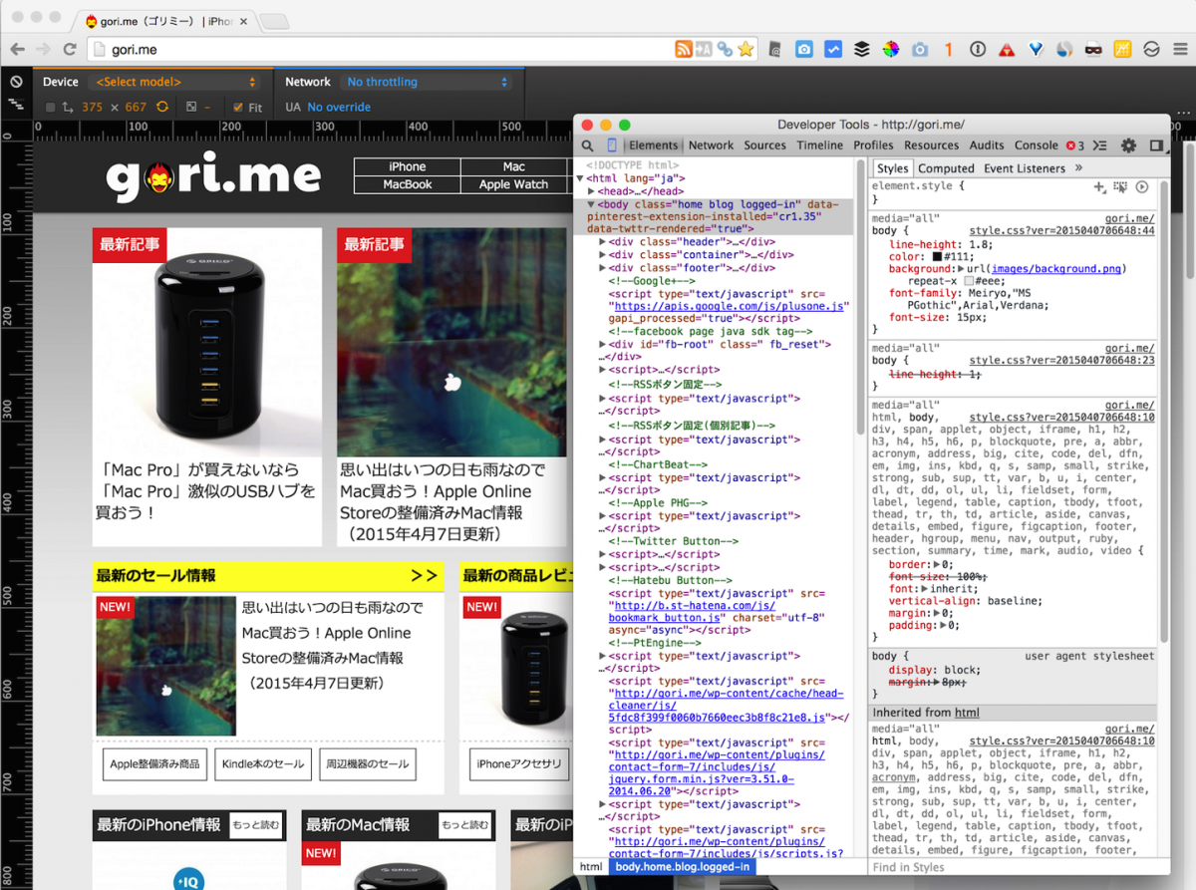Screen dimensions: 1196x890
Task: Click the swap viewport dimensions rotate icon
Action: pyautogui.click(x=162, y=107)
